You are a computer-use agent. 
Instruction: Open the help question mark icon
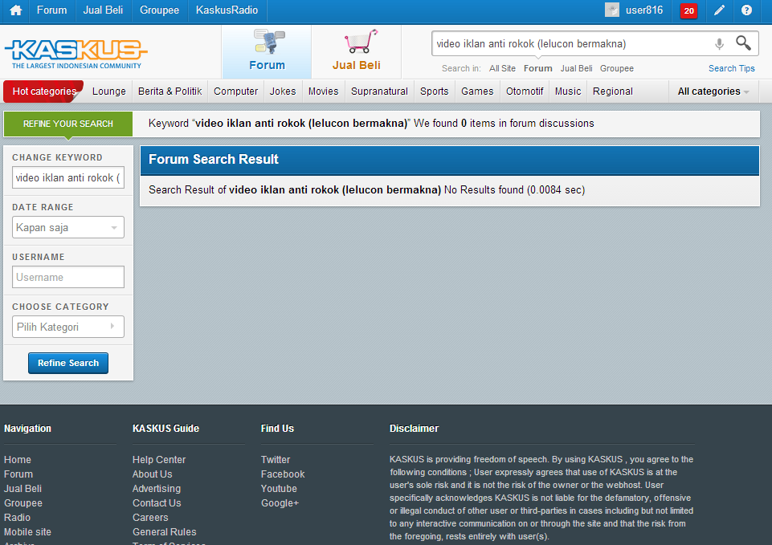coord(747,10)
